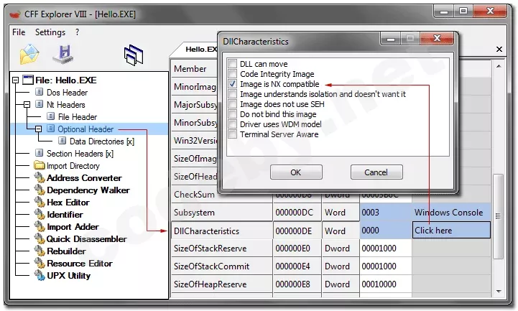Click the SizeOfStackCommit member cell

222,266
